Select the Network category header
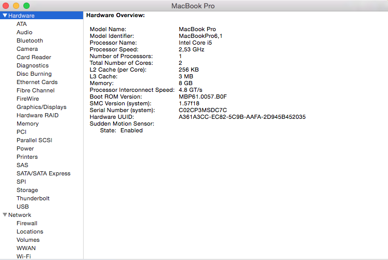Viewport: 388px width, 260px height. 20,215
